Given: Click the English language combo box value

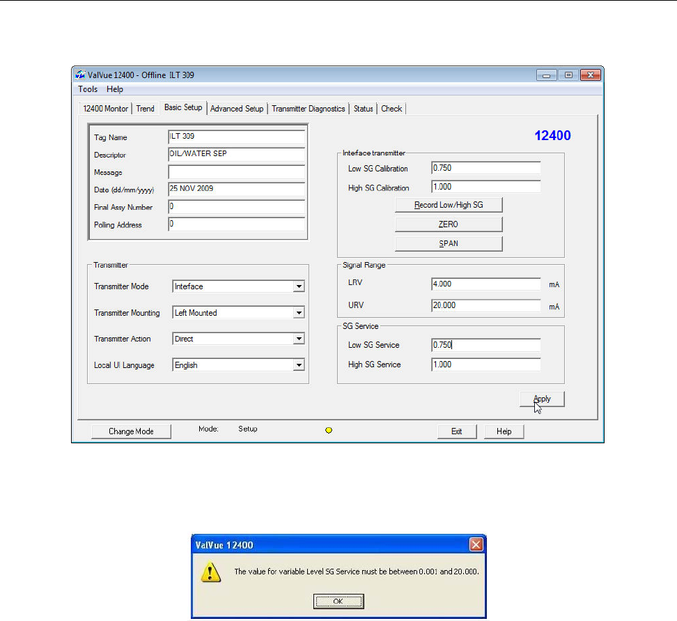Looking at the screenshot, I should pyautogui.click(x=233, y=365).
